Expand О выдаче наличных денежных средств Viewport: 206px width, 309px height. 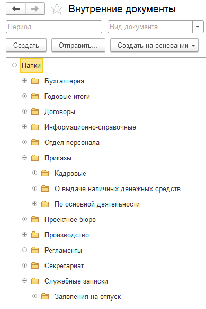click(34, 188)
